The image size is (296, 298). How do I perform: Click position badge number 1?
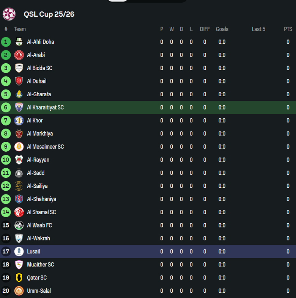6,42
